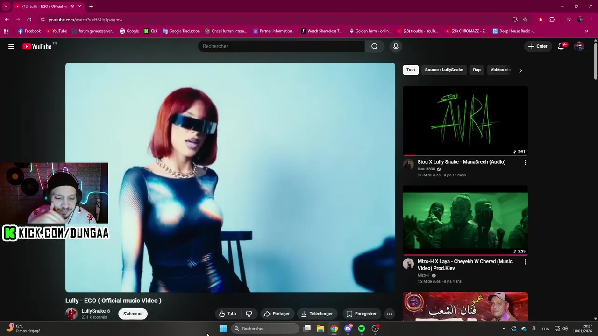Image resolution: width=598 pixels, height=336 pixels.
Task: Click the main EGO video player
Action: point(230,177)
